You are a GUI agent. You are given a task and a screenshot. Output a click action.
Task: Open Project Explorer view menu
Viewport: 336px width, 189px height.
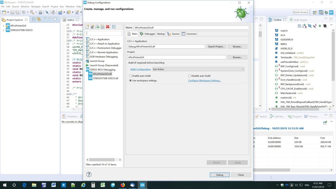click(45, 19)
